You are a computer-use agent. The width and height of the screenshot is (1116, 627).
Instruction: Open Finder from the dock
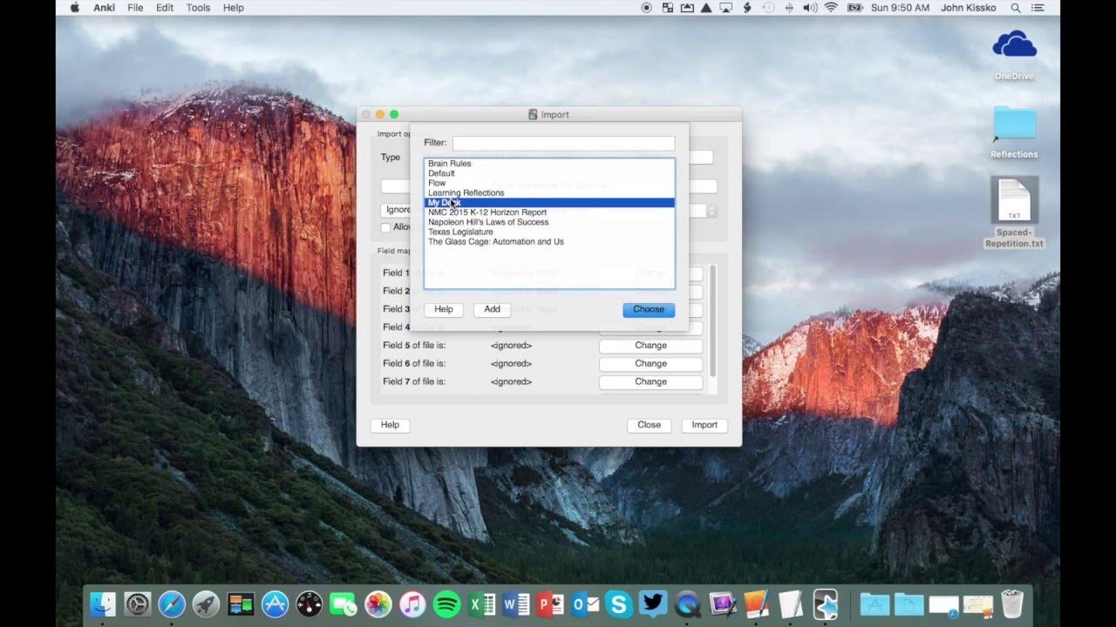(x=103, y=603)
